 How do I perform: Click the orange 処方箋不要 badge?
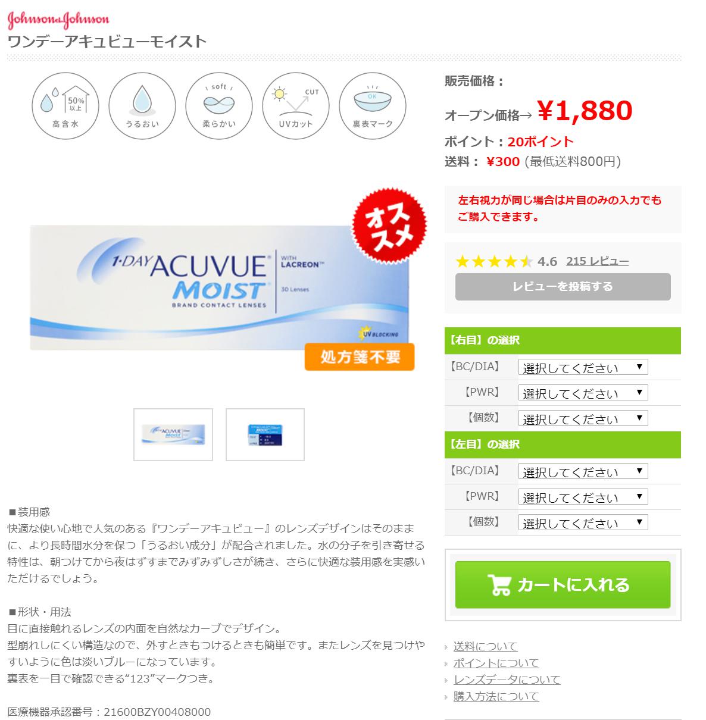360,357
